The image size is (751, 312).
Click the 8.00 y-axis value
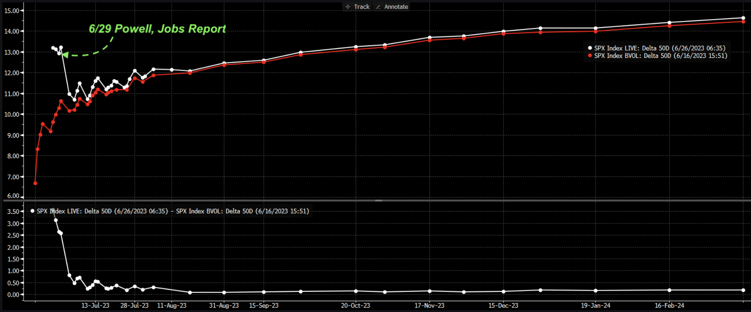point(13,156)
